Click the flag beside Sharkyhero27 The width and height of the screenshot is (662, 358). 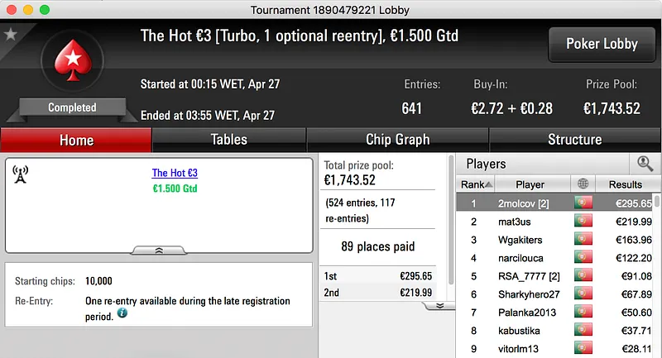point(583,294)
